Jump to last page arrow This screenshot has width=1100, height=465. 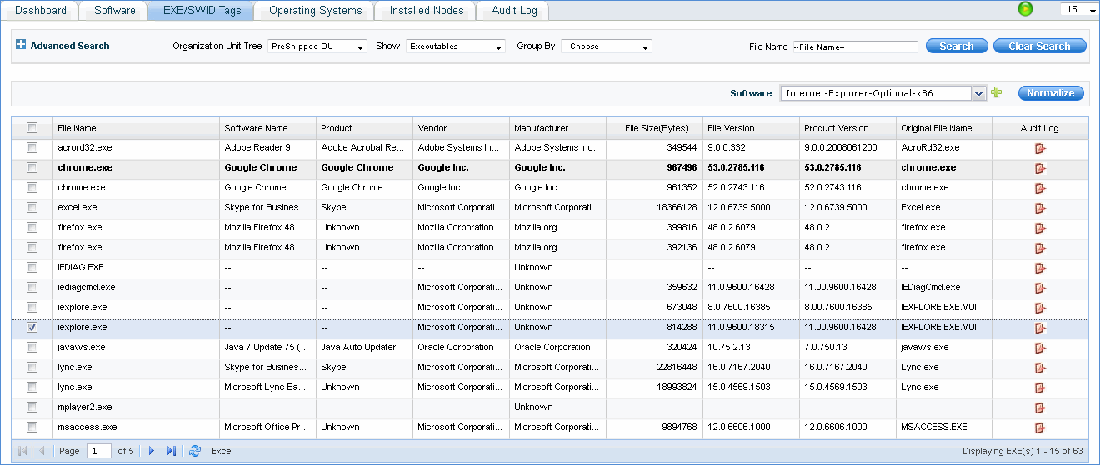point(172,451)
